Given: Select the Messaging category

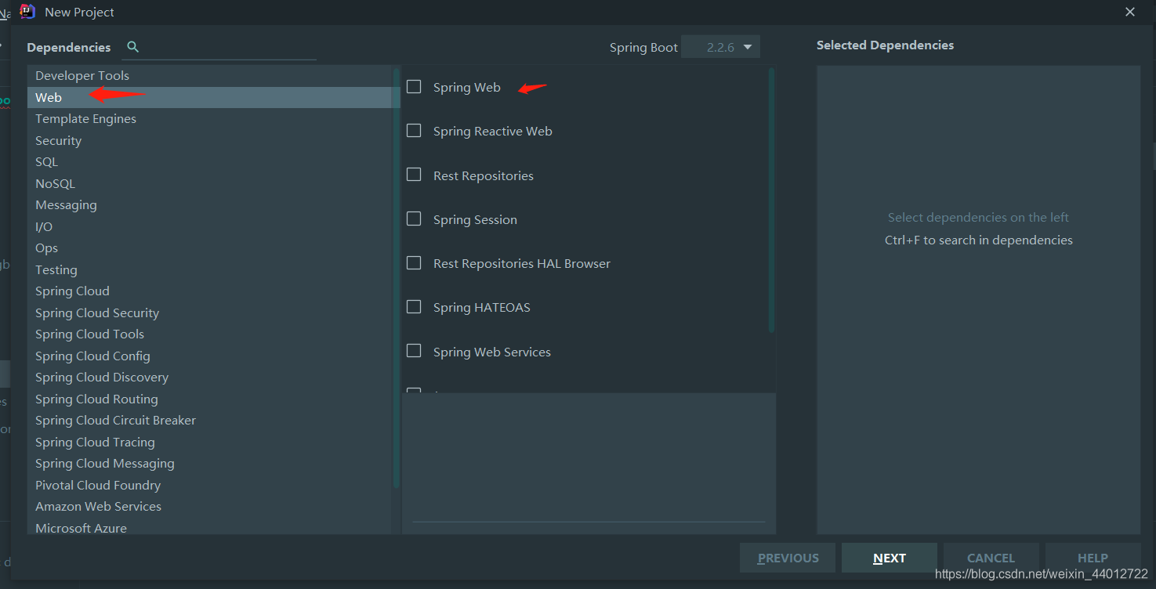Looking at the screenshot, I should click(x=210, y=205).
